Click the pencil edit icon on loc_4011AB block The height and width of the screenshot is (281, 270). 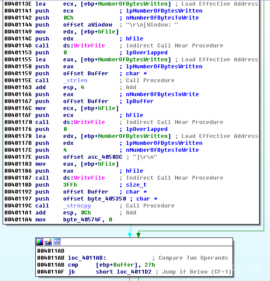click(48, 242)
